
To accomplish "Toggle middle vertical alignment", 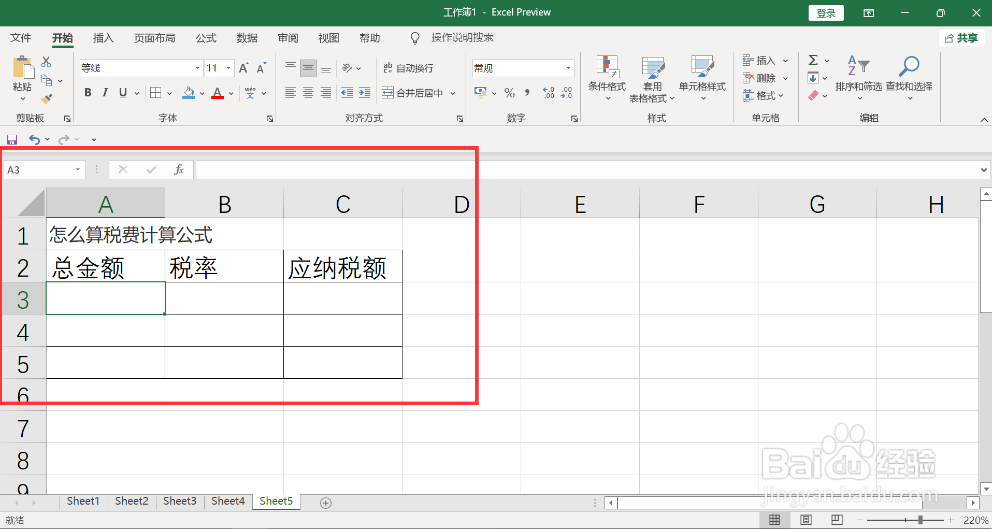I will click(x=308, y=68).
